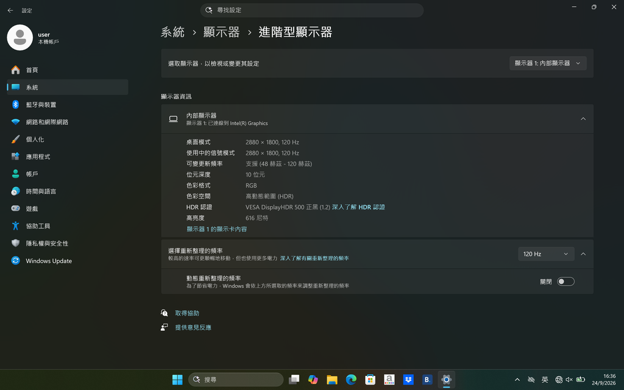Open 顯示器 1 的顯示卡內容 link
The height and width of the screenshot is (390, 624).
click(x=217, y=229)
